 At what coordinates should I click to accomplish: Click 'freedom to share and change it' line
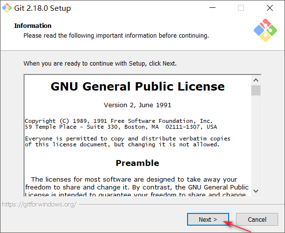click(x=137, y=187)
